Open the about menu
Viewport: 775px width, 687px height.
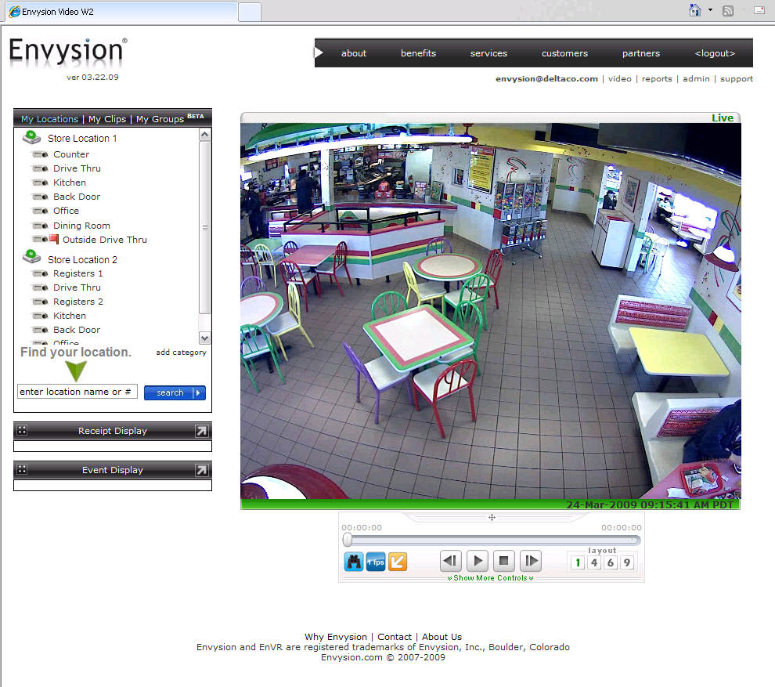[353, 53]
